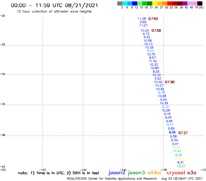Viewport: 206px width, 181px height.
Task: Click the jason2 satellite legend label
Action: (x=117, y=173)
